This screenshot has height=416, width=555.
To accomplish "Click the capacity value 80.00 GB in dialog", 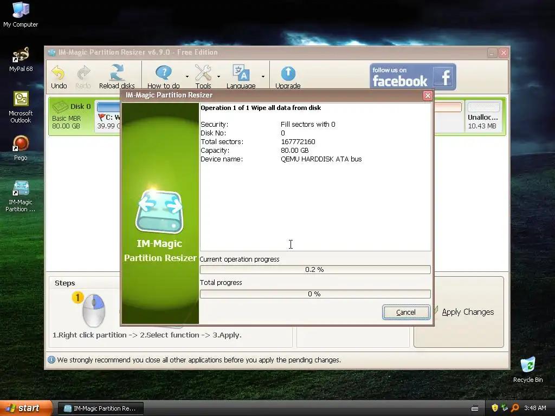I will click(x=294, y=151).
